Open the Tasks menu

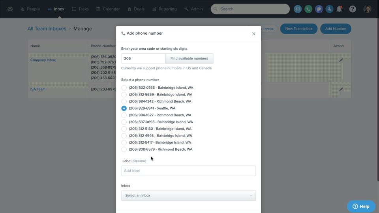pyautogui.click(x=80, y=9)
